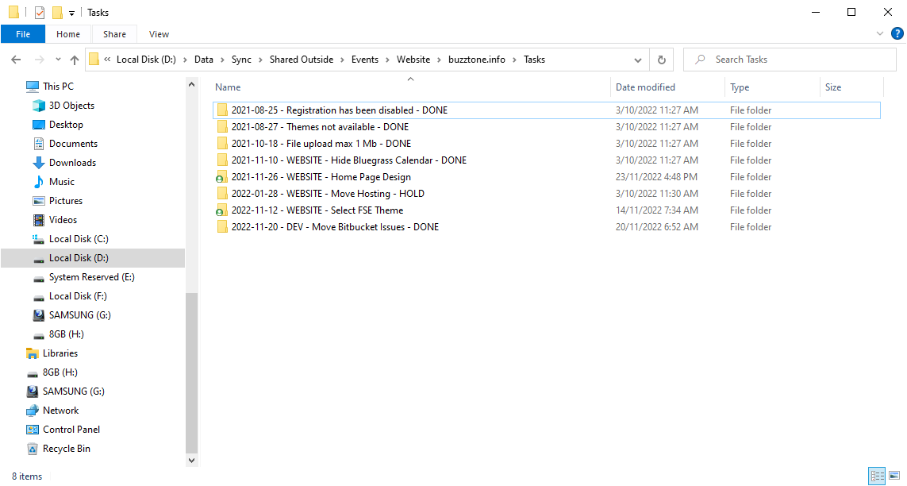907x486 pixels.
Task: Open Recycle Bin in navigation pane
Action: (x=66, y=449)
